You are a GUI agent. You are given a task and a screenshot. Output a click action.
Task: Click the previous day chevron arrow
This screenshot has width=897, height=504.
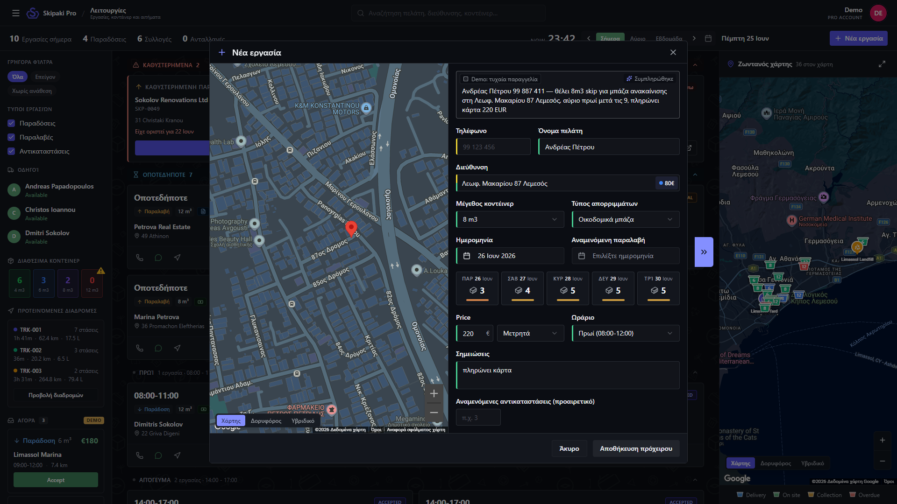pos(589,38)
